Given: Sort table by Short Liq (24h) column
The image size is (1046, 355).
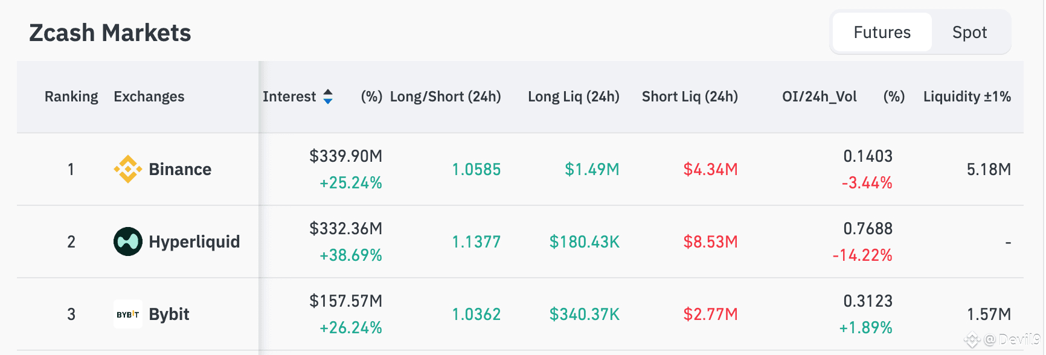Looking at the screenshot, I should [690, 97].
